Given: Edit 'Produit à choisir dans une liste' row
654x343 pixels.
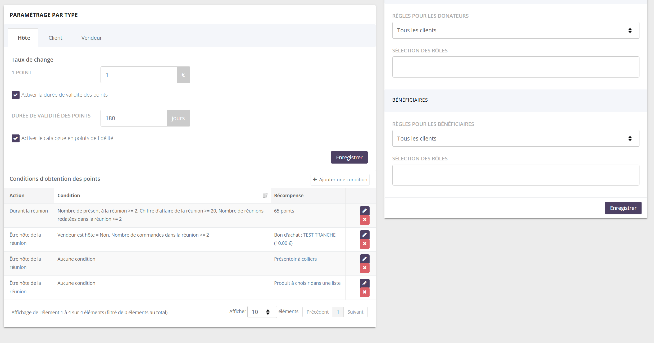Looking at the screenshot, I should 364,283.
